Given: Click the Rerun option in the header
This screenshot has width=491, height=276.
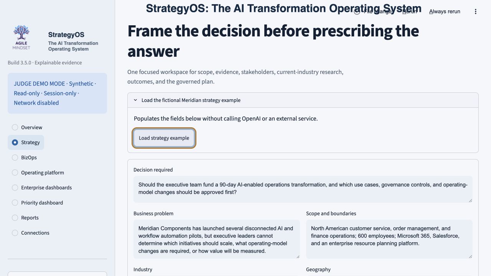Looking at the screenshot, I should coord(409,11).
